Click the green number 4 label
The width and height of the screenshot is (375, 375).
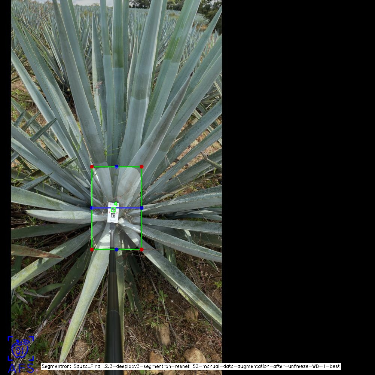[x=116, y=204]
